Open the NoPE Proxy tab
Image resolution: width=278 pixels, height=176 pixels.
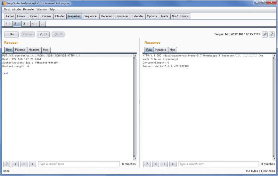click(x=180, y=16)
